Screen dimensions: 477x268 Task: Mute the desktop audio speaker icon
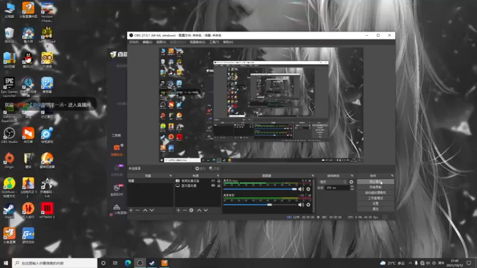[301, 205]
